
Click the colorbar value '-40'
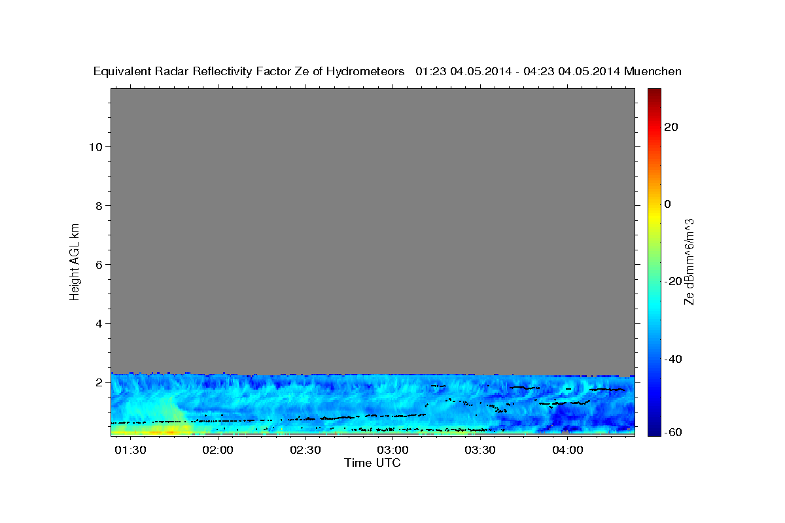(672, 359)
